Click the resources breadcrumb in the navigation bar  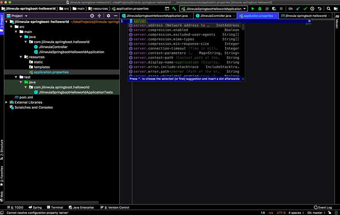[x=98, y=8]
